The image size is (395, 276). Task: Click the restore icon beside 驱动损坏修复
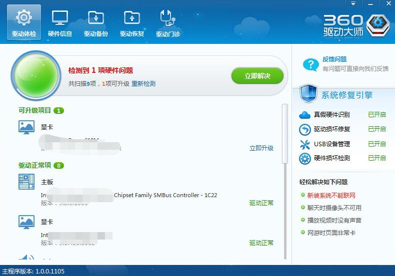tap(305, 130)
